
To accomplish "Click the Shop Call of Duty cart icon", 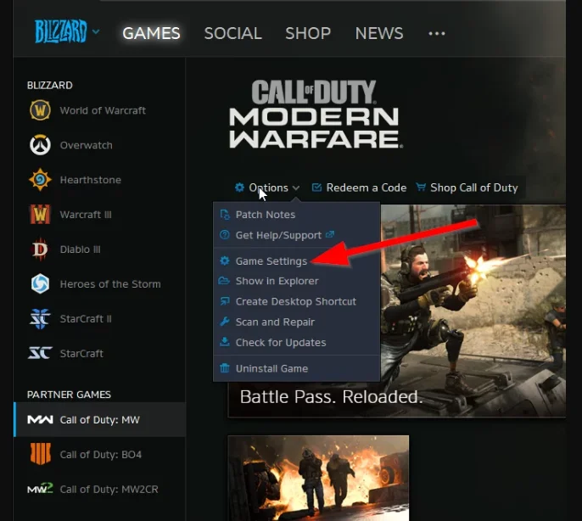I will click(x=421, y=187).
